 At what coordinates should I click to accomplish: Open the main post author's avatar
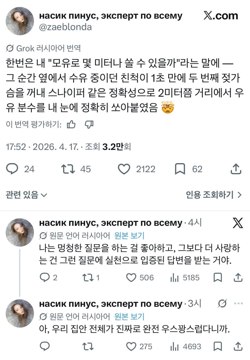20,21
